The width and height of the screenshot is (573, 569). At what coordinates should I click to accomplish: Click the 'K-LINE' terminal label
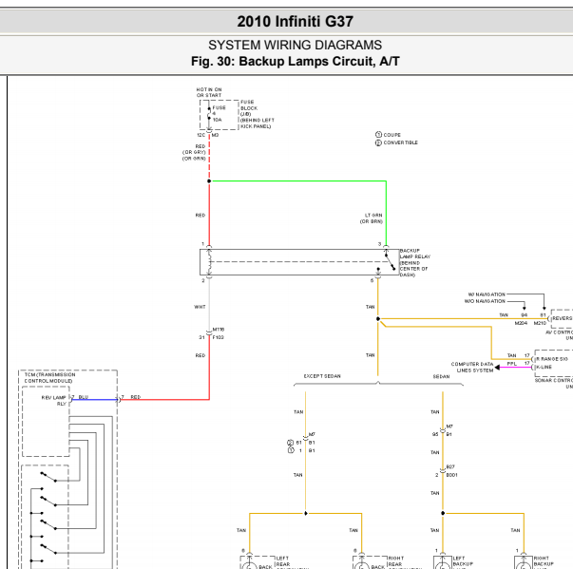pyautogui.click(x=544, y=367)
